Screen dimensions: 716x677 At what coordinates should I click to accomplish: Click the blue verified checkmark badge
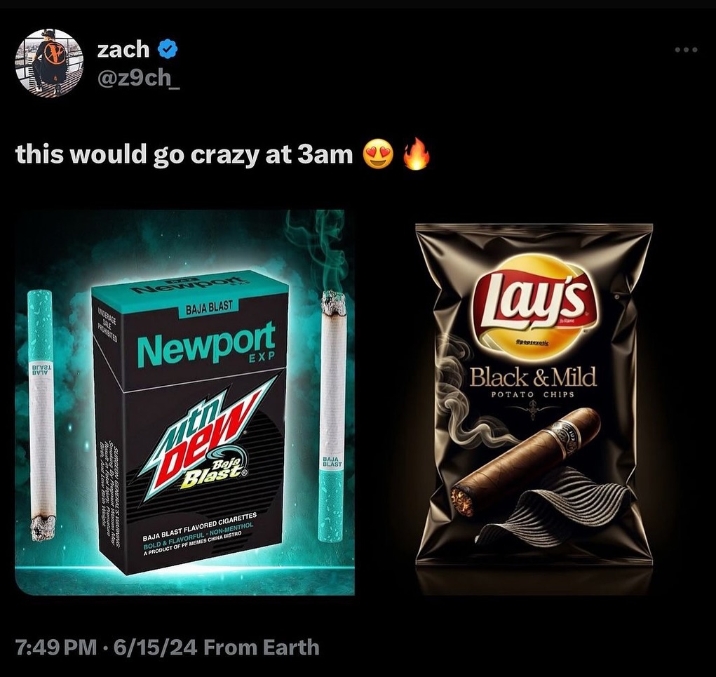coord(168,48)
